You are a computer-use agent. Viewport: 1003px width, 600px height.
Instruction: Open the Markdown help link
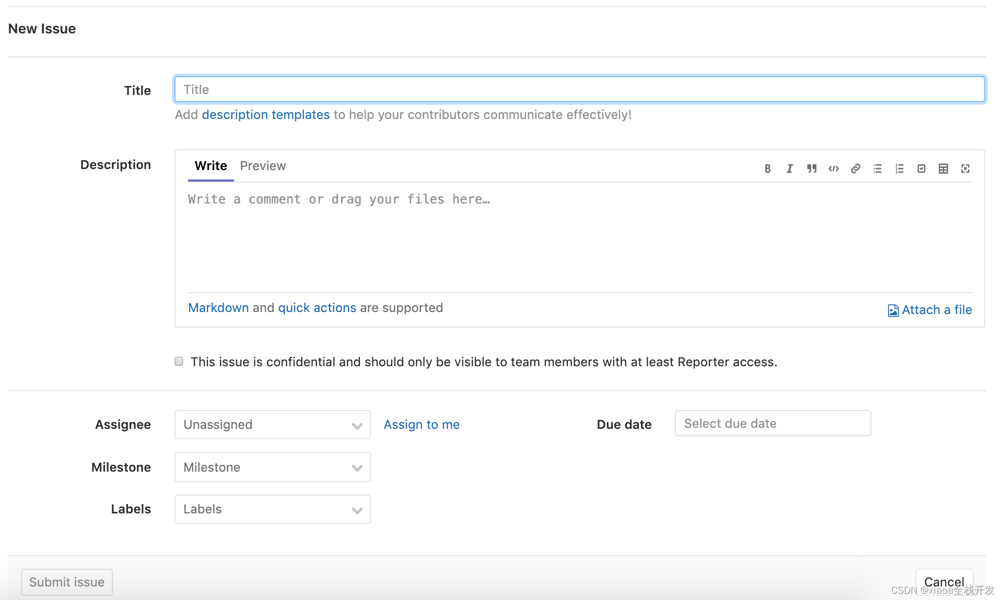pos(218,308)
